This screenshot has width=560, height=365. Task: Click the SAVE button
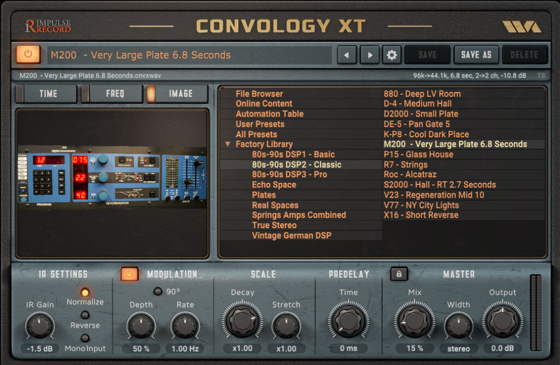[x=427, y=55]
